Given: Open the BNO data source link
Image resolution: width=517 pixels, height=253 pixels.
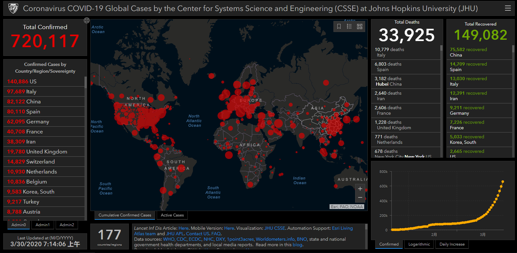Looking at the screenshot, I should 302,239.
